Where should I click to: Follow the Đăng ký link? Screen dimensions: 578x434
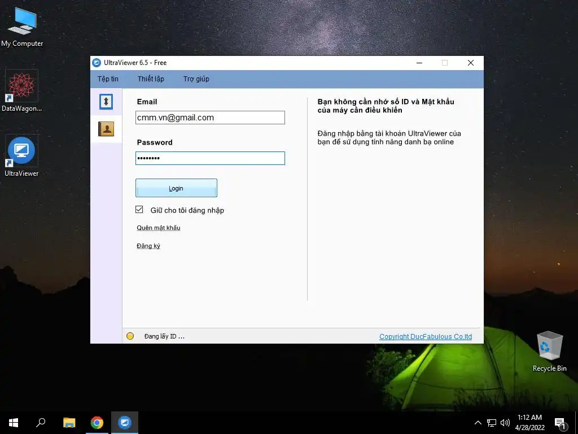coord(148,246)
